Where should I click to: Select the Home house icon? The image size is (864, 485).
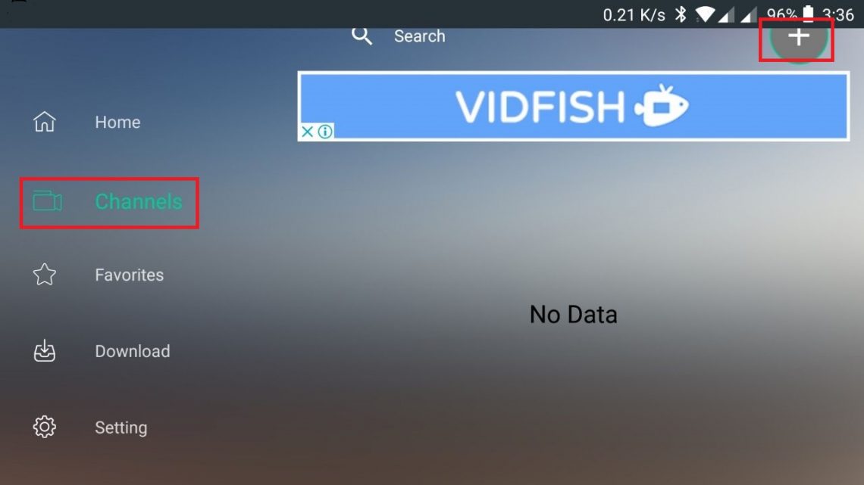click(45, 122)
